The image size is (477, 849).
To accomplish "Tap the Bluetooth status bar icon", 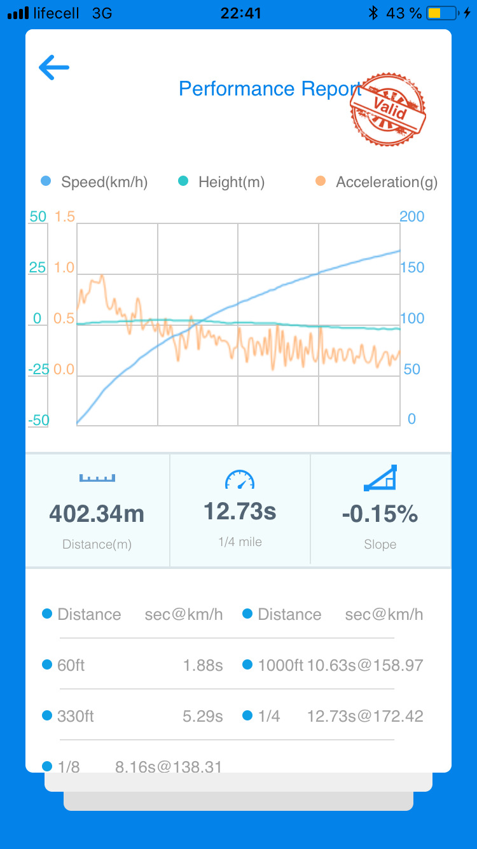I will click(373, 13).
